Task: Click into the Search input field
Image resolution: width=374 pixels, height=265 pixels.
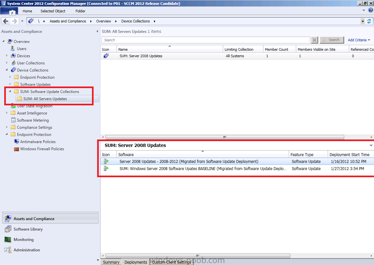Action: [x=206, y=40]
